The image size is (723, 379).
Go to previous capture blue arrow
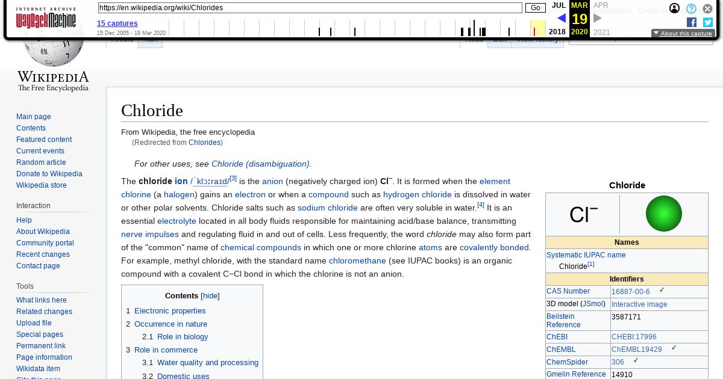pos(562,18)
